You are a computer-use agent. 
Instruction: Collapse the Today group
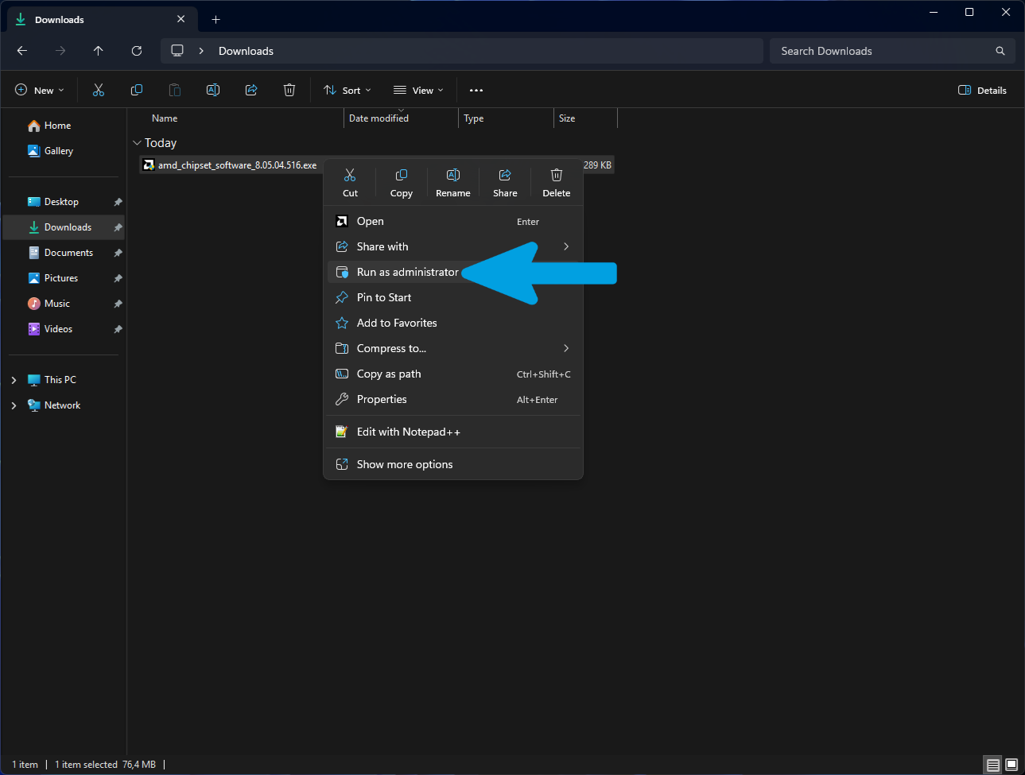pyautogui.click(x=137, y=143)
